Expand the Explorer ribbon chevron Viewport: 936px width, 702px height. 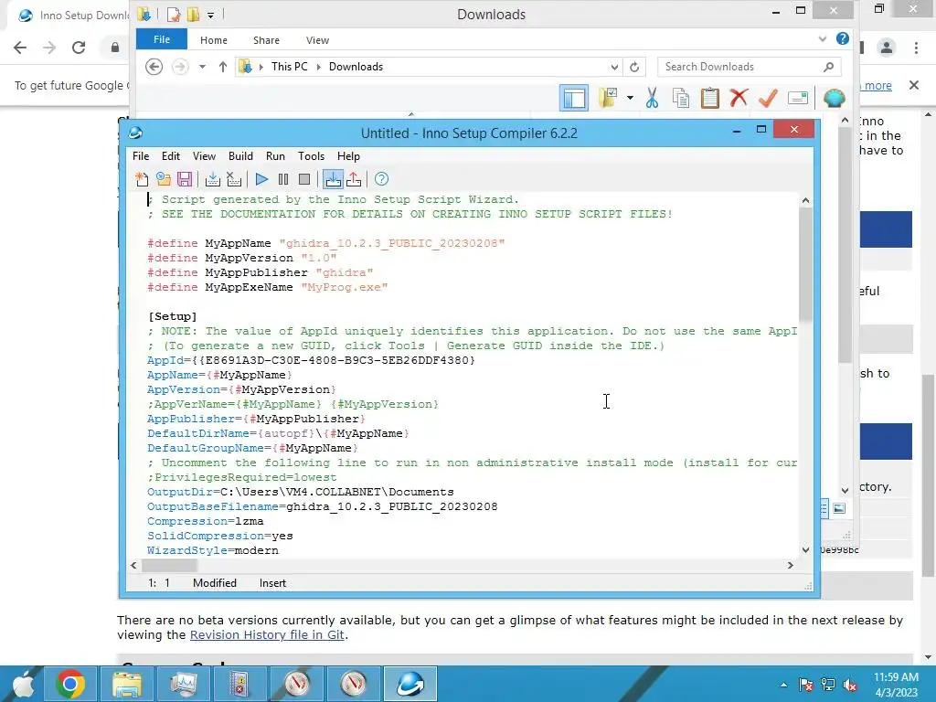(x=823, y=39)
